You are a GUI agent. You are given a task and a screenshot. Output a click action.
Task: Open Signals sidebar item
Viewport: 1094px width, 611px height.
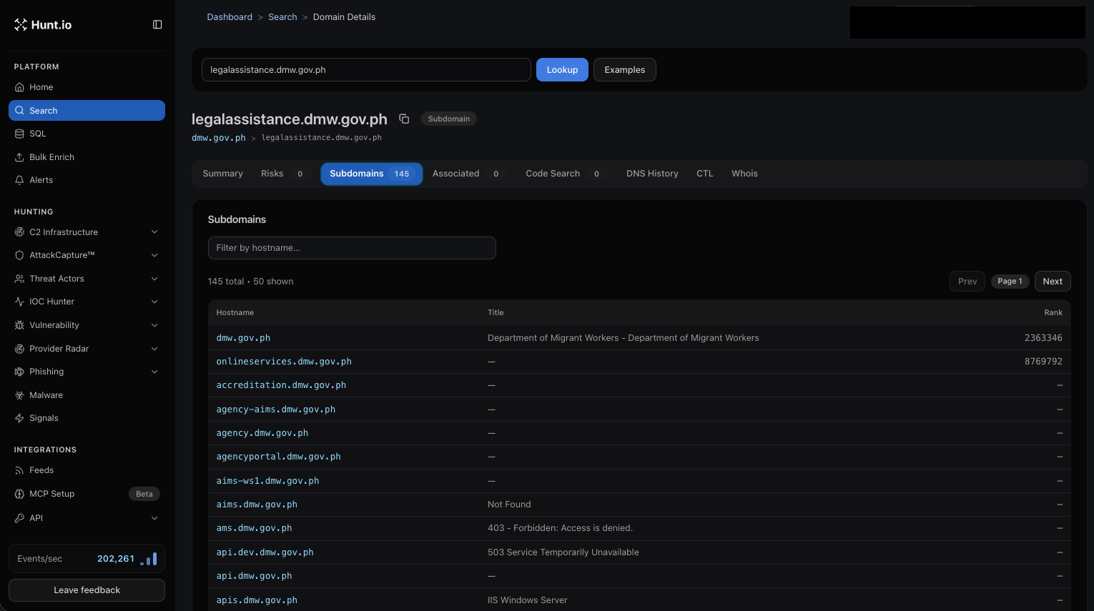[87, 418]
